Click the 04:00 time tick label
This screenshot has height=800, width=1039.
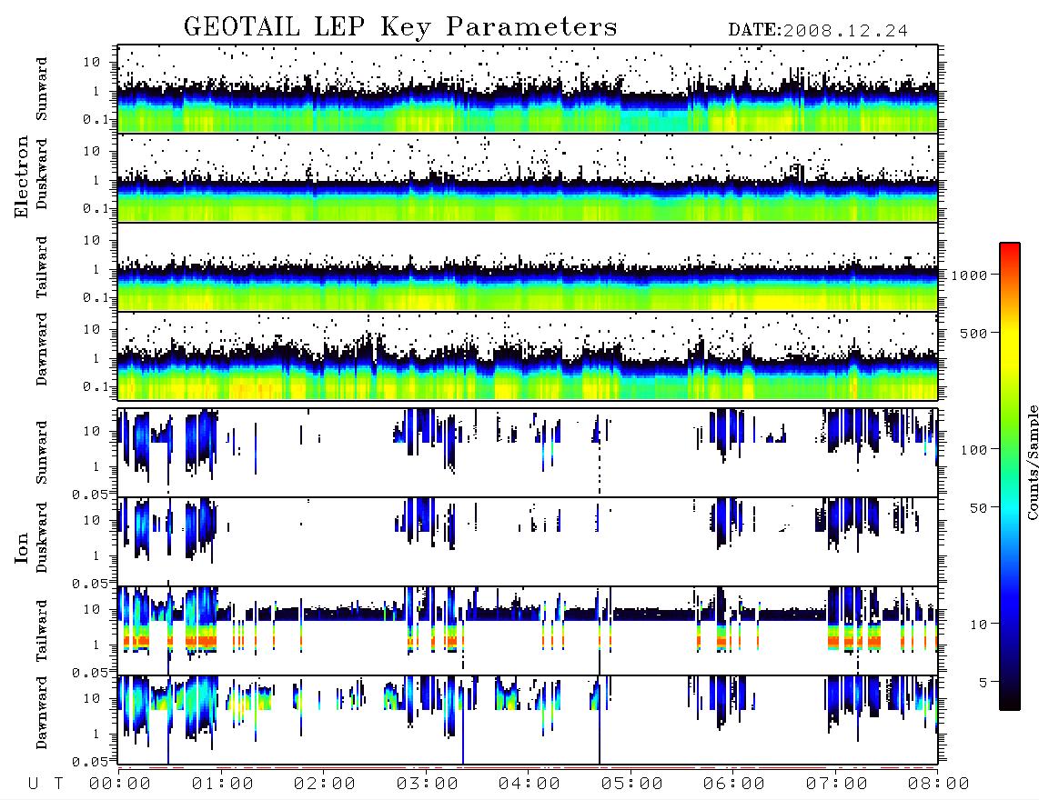click(530, 785)
